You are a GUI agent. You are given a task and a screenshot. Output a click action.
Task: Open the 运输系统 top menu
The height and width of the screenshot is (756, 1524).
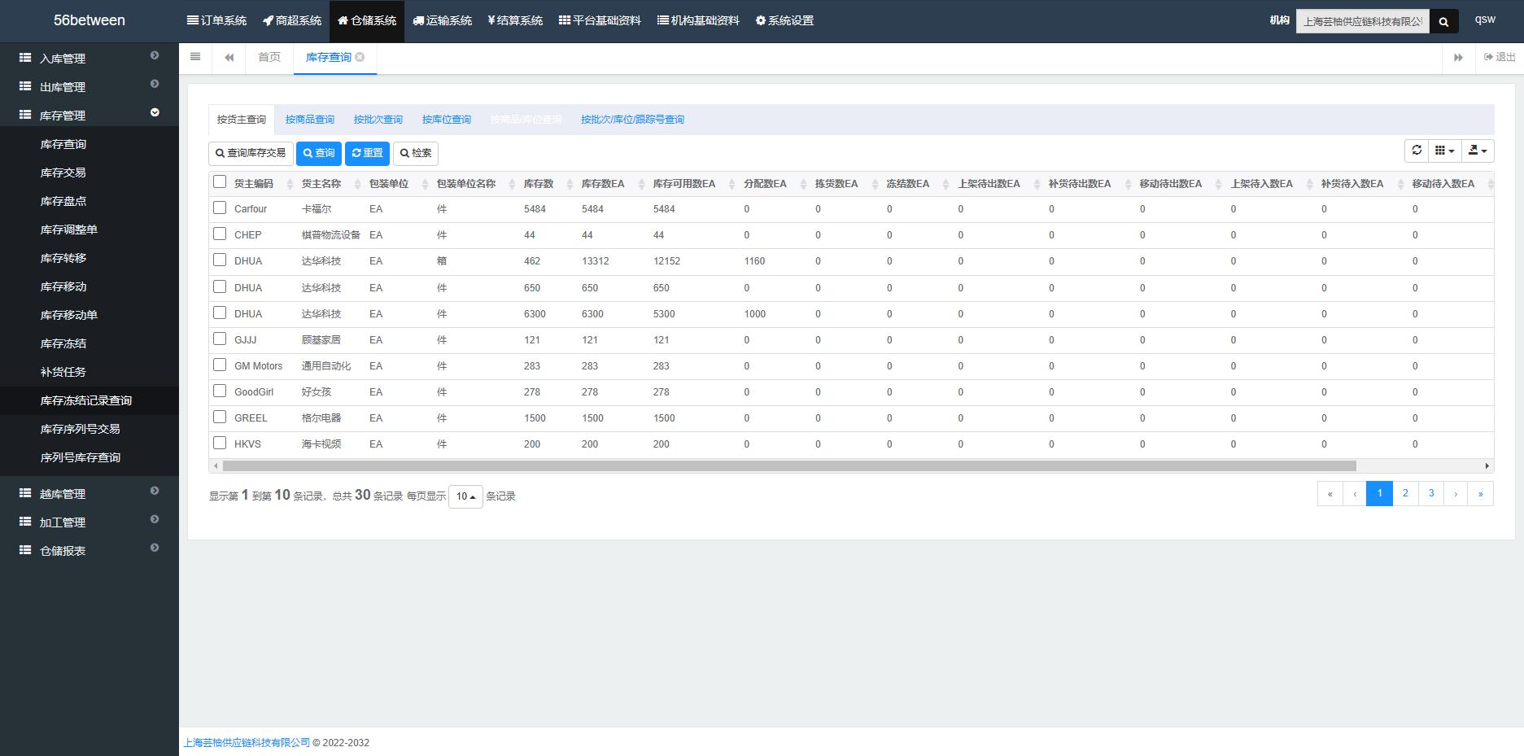click(442, 20)
